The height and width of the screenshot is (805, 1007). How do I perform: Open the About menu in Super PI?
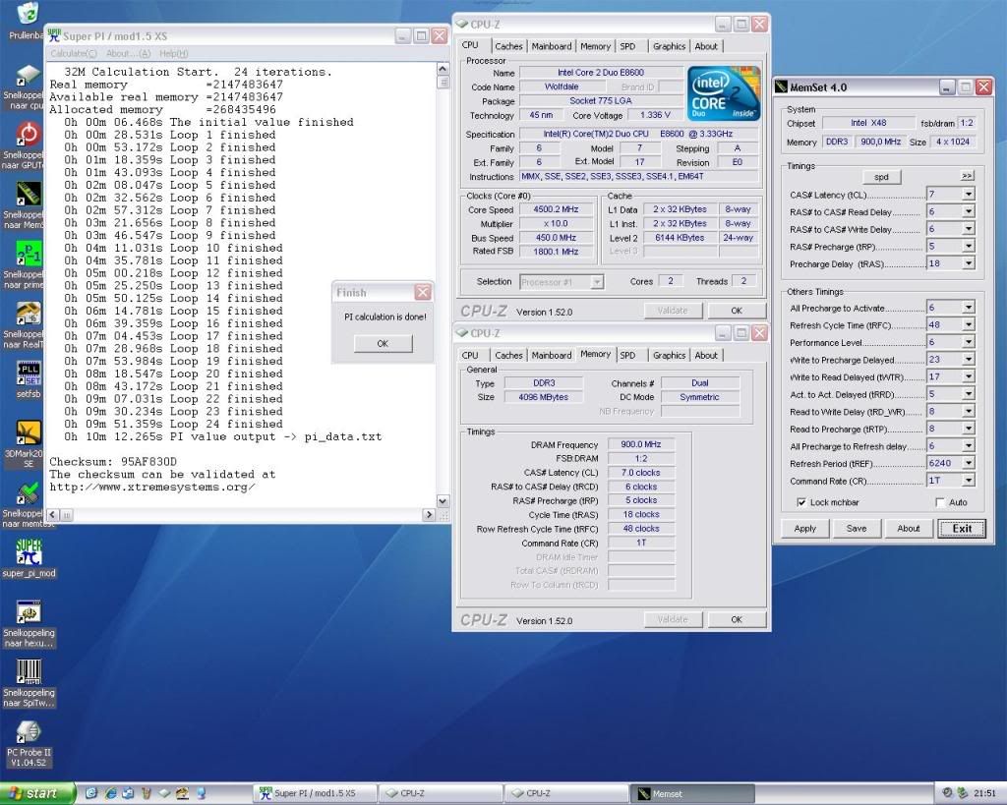click(128, 53)
